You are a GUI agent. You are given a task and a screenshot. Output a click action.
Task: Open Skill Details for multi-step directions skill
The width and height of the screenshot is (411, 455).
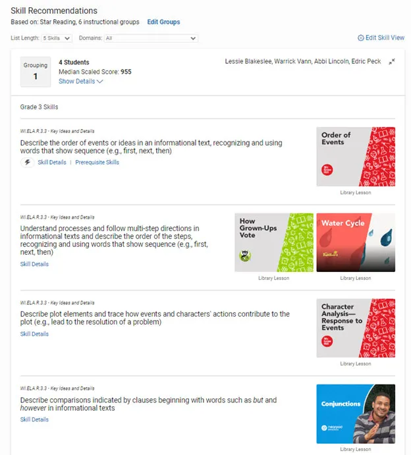[34, 264]
